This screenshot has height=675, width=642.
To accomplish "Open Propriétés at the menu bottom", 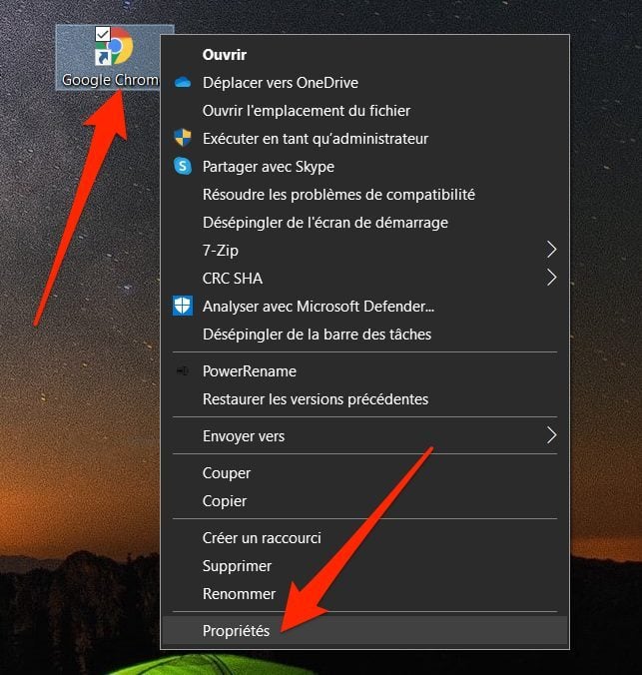I will coord(365,631).
